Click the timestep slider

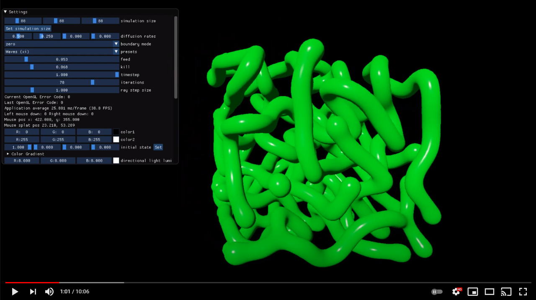[x=62, y=75]
